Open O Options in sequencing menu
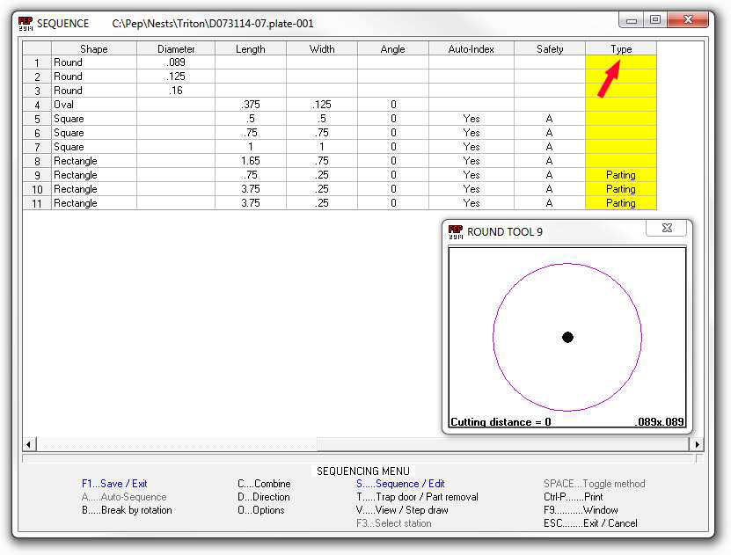This screenshot has height=555, width=731. tap(262, 510)
